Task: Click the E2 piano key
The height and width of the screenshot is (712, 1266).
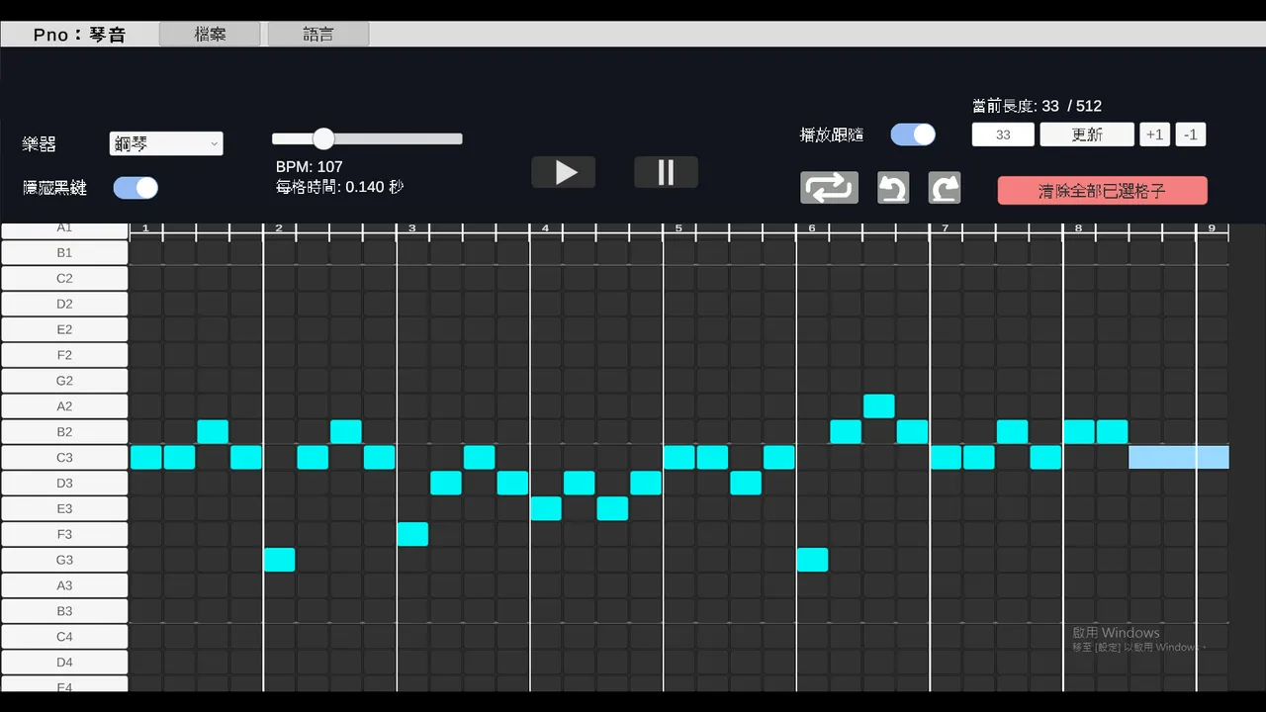Action: tap(64, 329)
